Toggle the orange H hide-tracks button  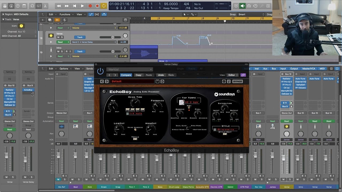57,20
